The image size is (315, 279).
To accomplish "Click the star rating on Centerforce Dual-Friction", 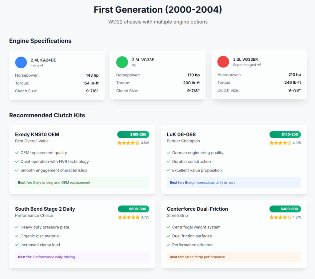I will (x=281, y=217).
